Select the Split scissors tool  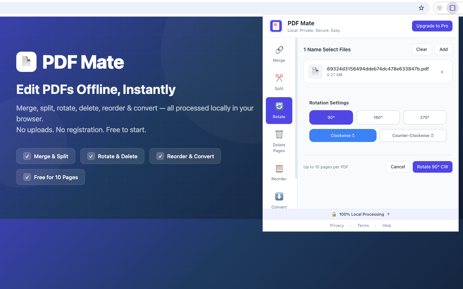click(279, 82)
